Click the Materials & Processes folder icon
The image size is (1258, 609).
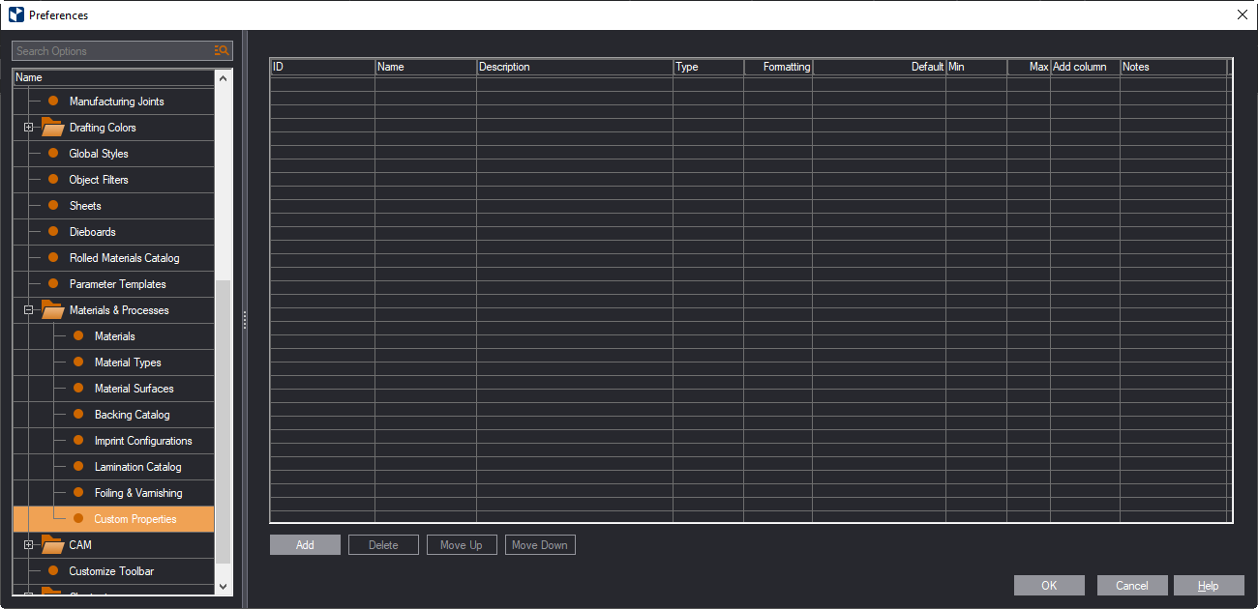point(52,310)
